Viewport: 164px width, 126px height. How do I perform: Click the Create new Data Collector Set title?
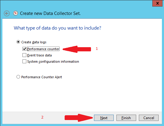50,13
